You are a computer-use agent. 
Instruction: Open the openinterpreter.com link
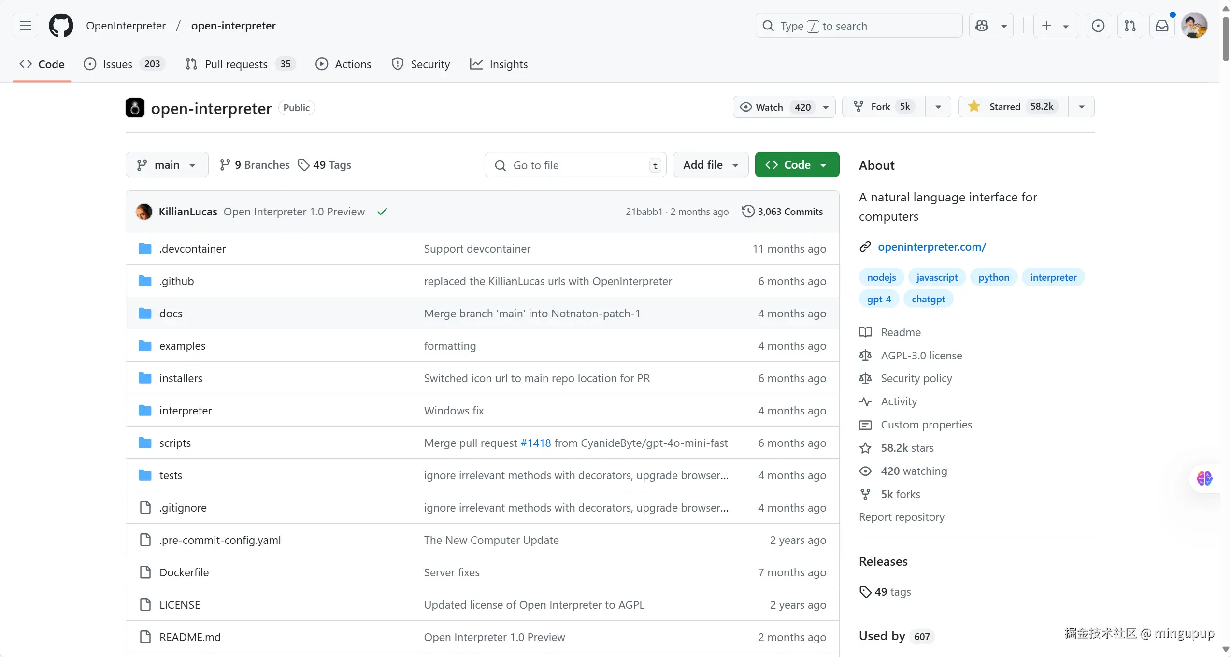pyautogui.click(x=931, y=247)
